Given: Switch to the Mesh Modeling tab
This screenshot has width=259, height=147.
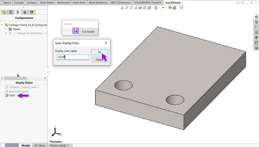Looking at the screenshot, I should [x=98, y=3].
